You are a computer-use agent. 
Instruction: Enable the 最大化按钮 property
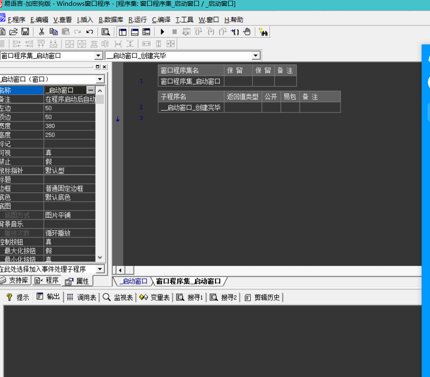pos(69,250)
